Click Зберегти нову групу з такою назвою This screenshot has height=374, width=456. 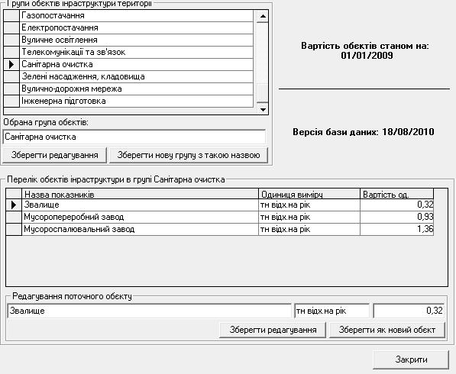click(x=189, y=155)
